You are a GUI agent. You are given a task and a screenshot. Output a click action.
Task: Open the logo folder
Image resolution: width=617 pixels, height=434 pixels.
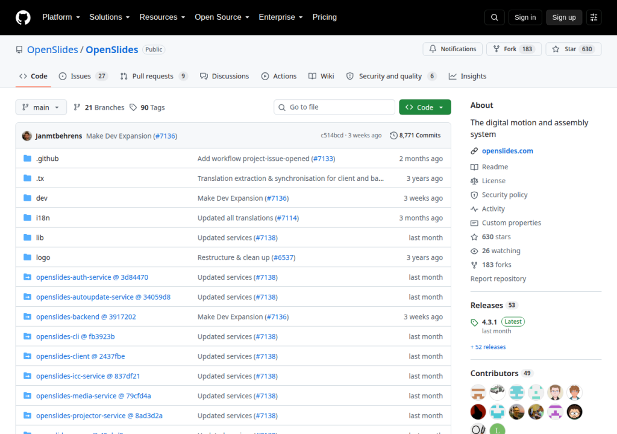click(43, 257)
